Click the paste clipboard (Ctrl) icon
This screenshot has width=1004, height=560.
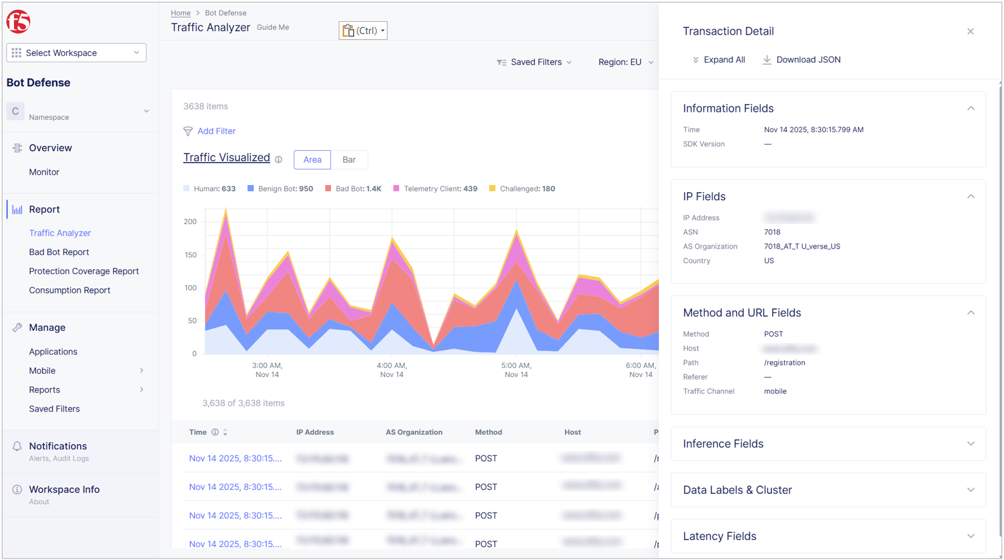coord(348,31)
